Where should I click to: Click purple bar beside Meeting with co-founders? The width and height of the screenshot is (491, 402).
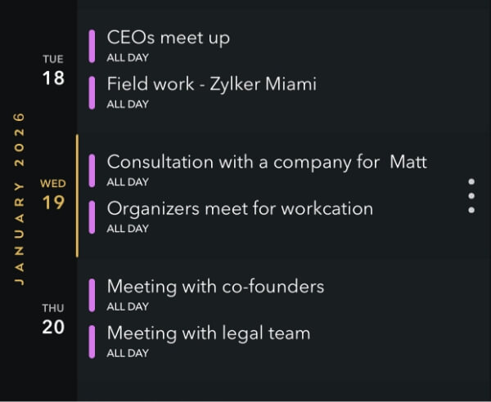pyautogui.click(x=92, y=295)
